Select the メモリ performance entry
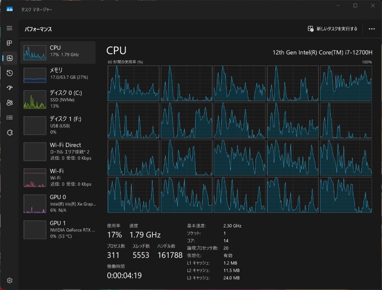Viewport: 382px width, 290px height. [x=58, y=75]
